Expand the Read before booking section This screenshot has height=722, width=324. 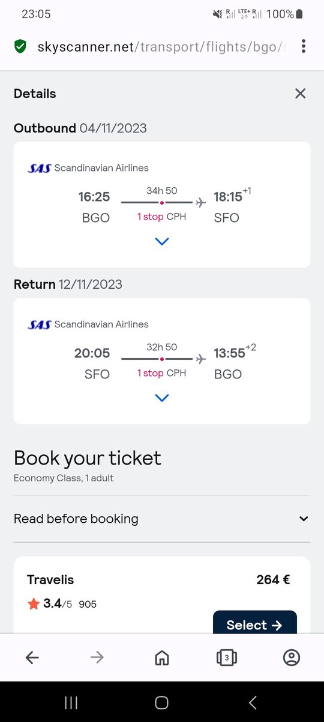[162, 519]
